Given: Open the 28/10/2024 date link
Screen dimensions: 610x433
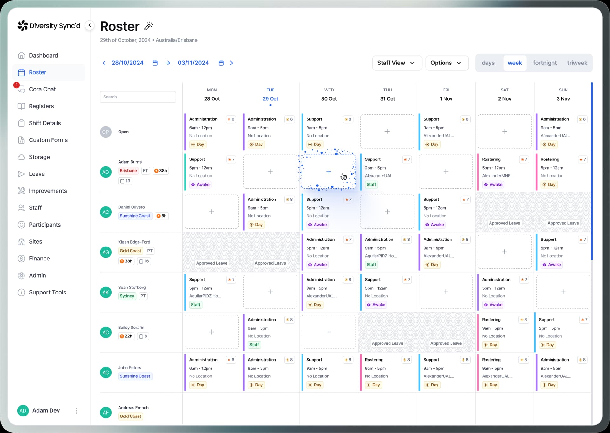Looking at the screenshot, I should point(127,63).
